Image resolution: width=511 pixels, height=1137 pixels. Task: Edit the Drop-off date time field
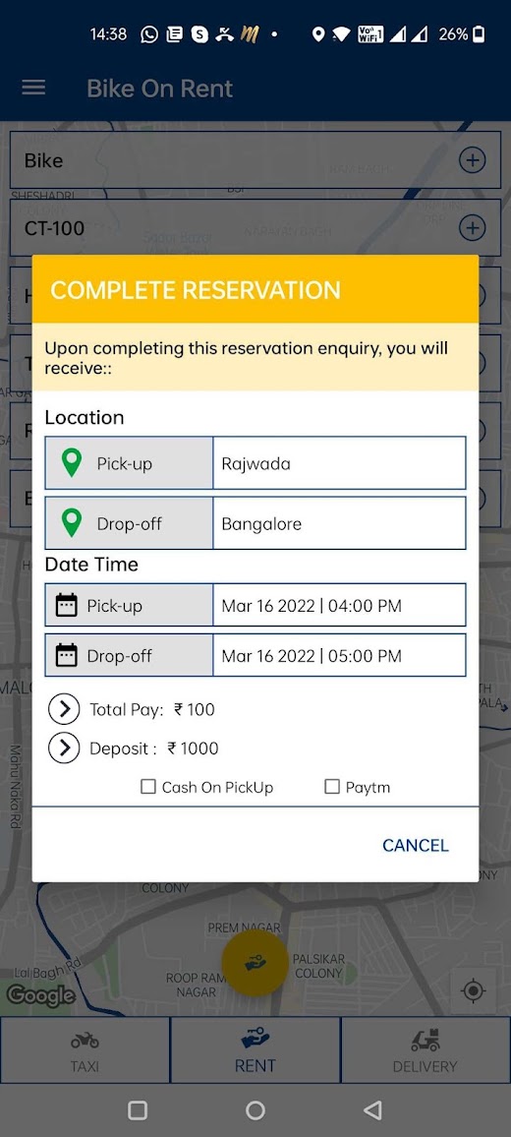(339, 655)
